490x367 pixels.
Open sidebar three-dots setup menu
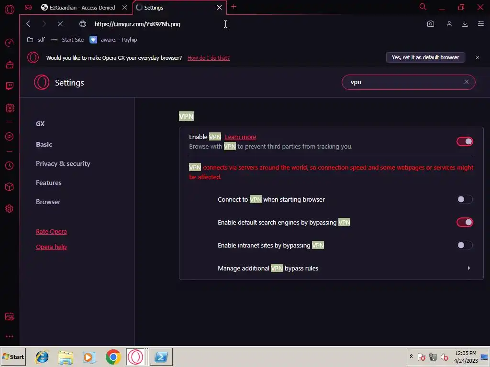10,336
